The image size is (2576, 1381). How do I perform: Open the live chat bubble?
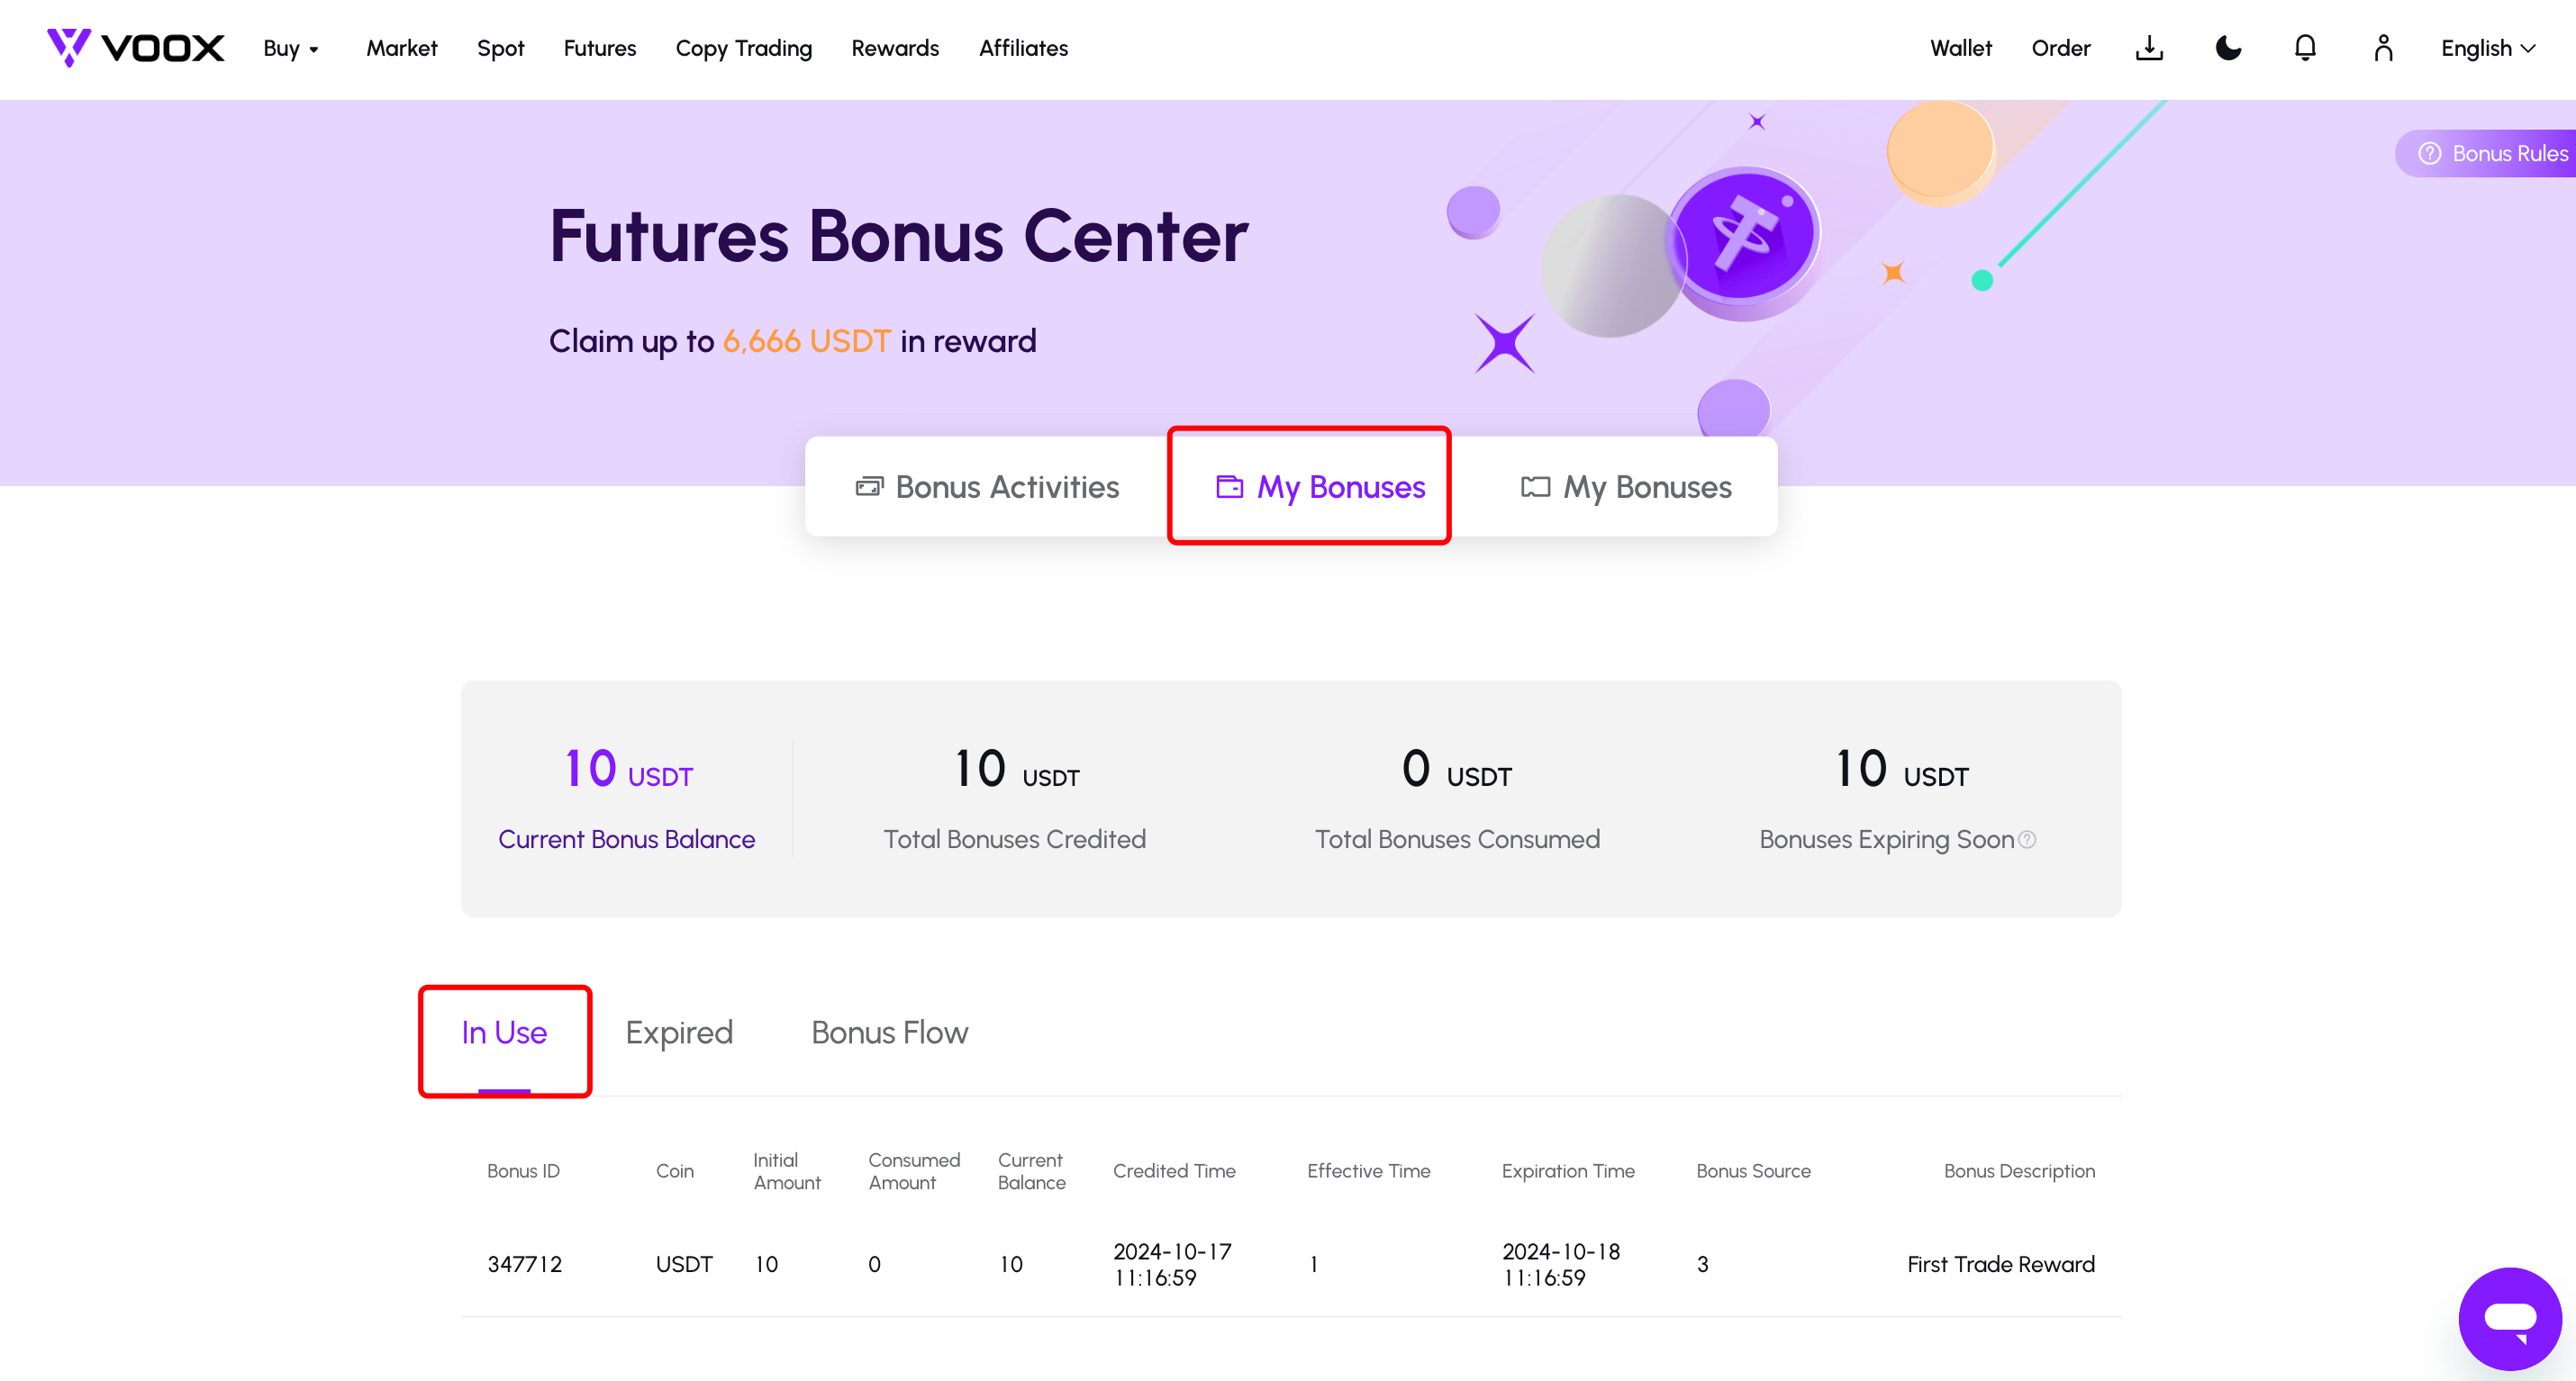click(x=2509, y=1318)
